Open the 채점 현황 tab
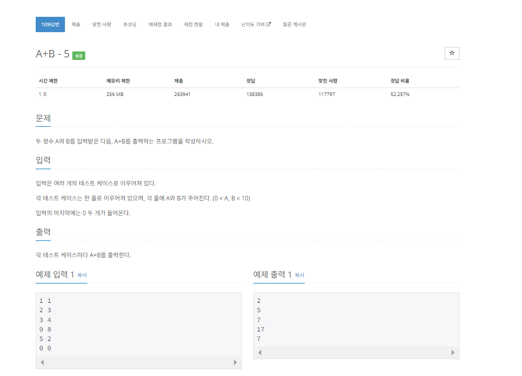 click(x=193, y=25)
